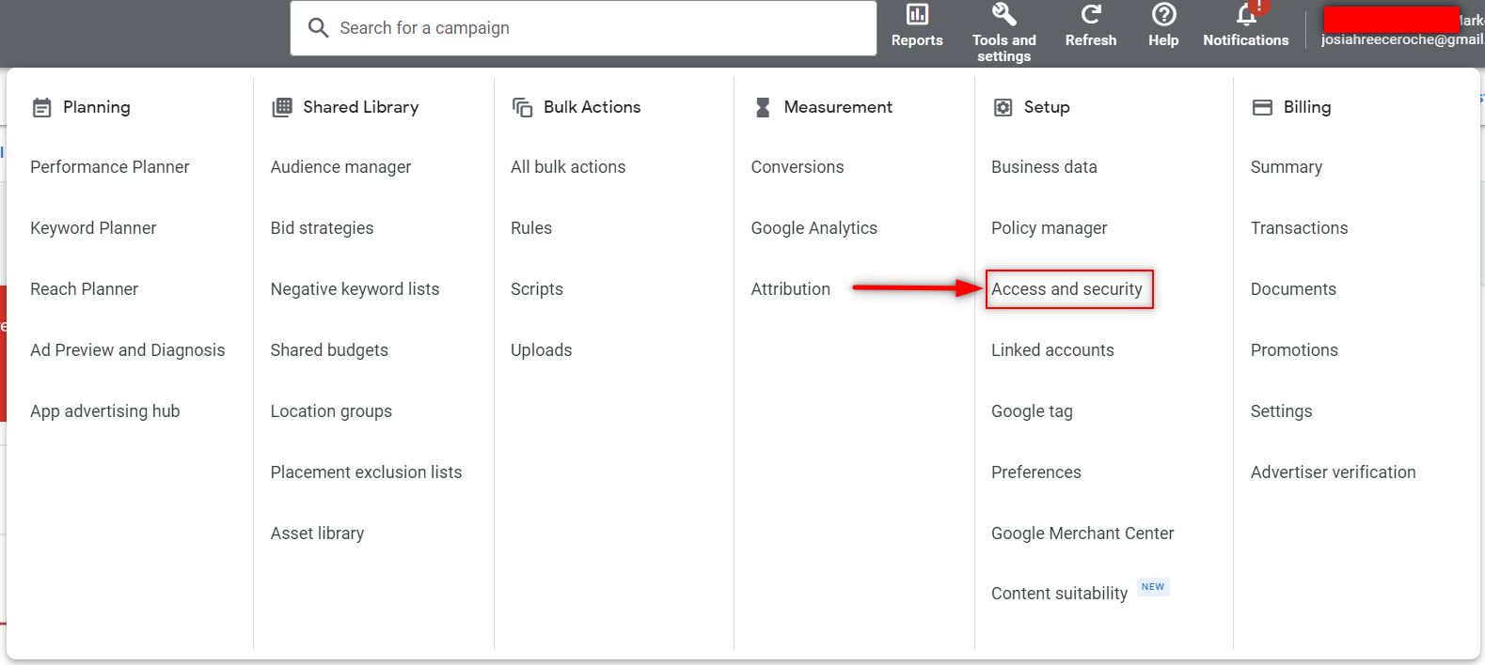This screenshot has width=1485, height=665.
Task: Open the Notifications bell icon
Action: [x=1246, y=14]
